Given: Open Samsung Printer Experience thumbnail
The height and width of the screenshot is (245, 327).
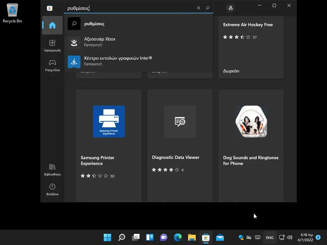Looking at the screenshot, I should coord(109,122).
